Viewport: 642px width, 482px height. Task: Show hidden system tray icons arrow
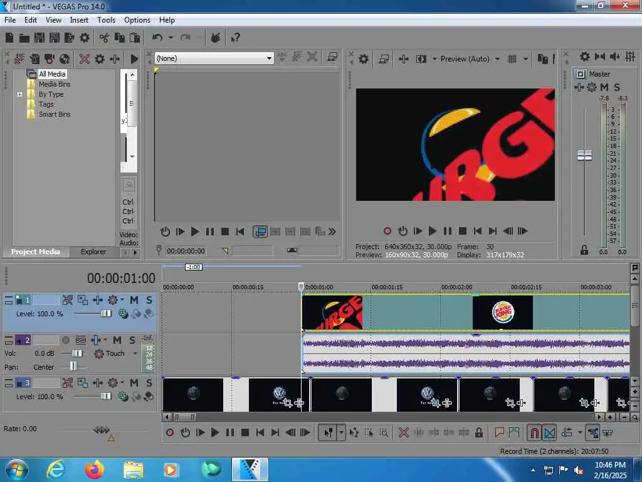coord(533,470)
